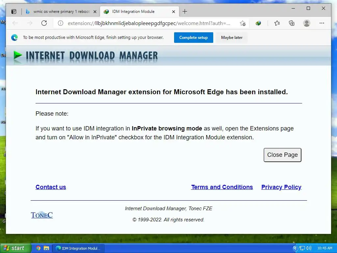Click the Internet Download Manager header logo

(86, 56)
